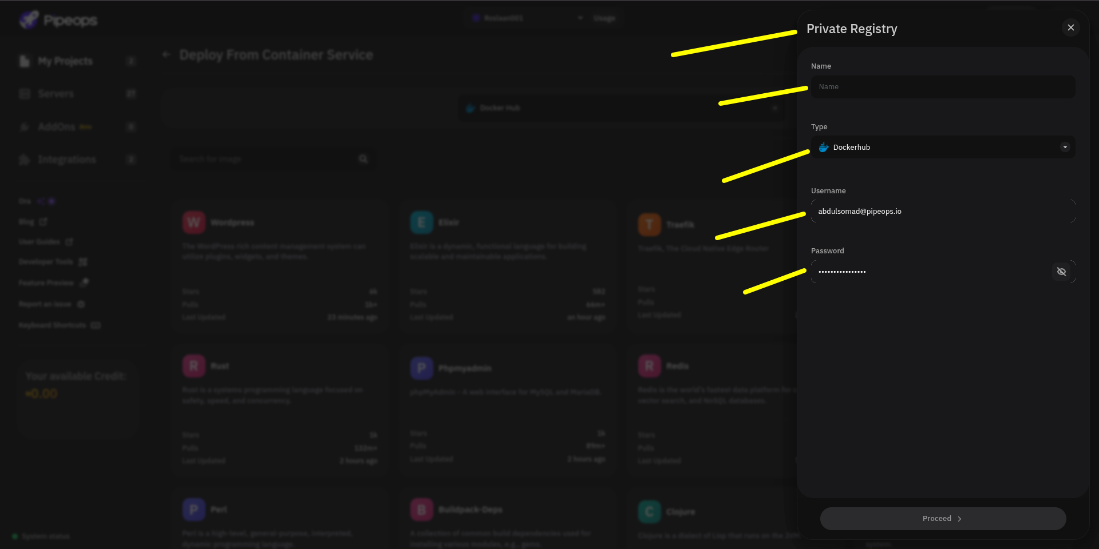Screen dimensions: 1099x549
Task: Click the Username field with abdulsomad@pipeops.io
Action: [943, 211]
